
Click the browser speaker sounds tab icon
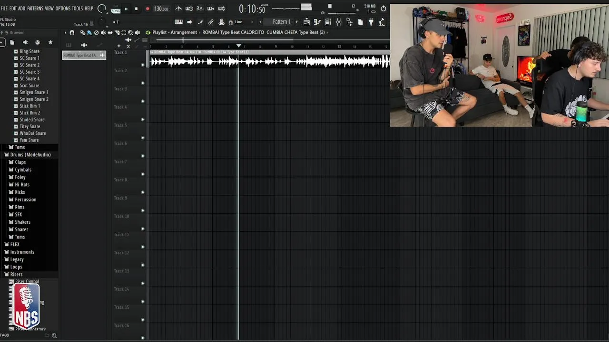point(25,42)
